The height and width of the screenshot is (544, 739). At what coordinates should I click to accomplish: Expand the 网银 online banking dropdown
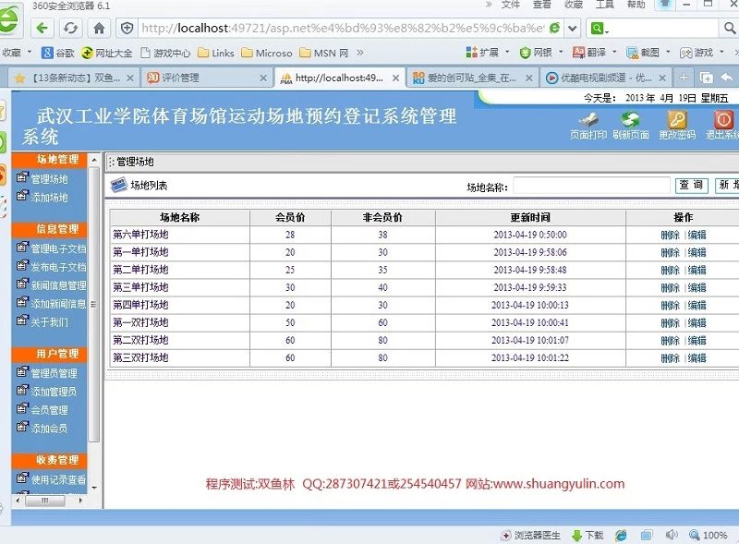point(542,53)
